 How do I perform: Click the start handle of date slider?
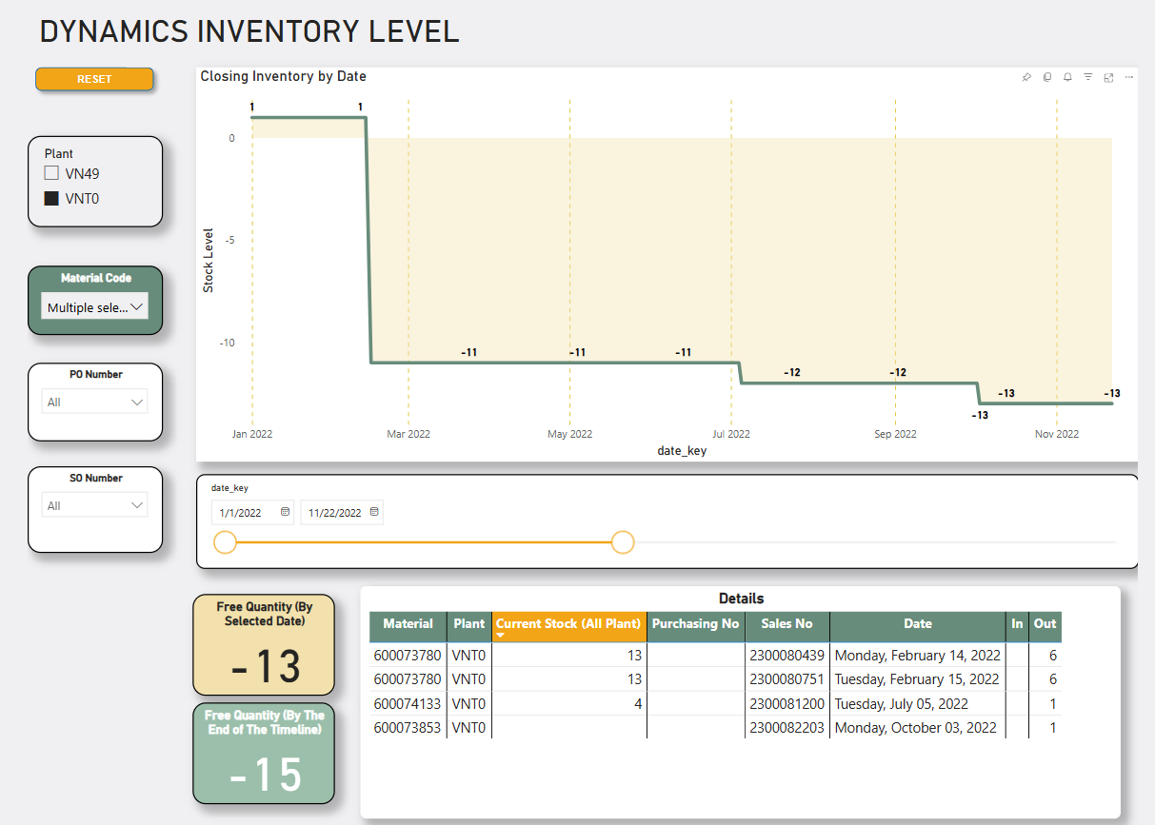[x=225, y=542]
